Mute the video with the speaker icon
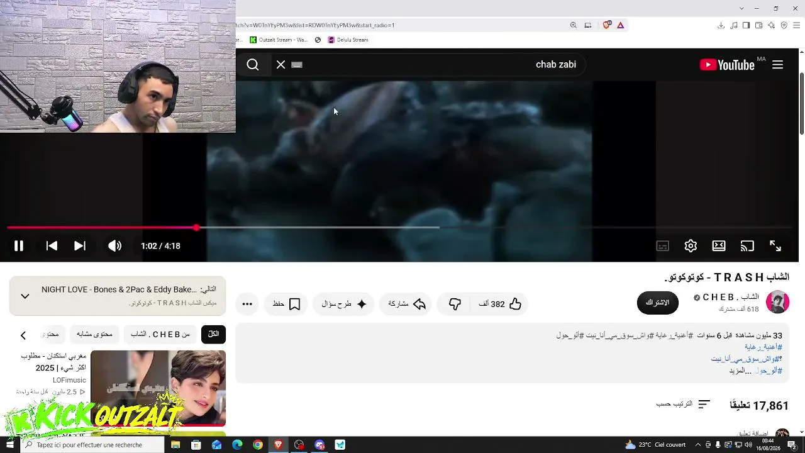Viewport: 805px width, 453px height. coord(114,246)
